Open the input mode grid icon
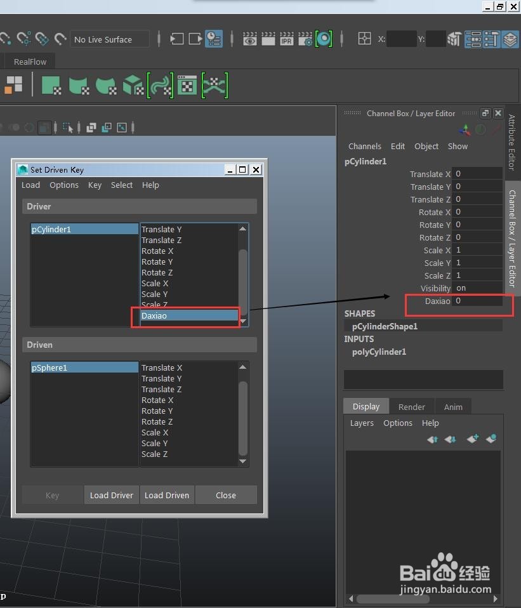The width and height of the screenshot is (521, 608). pos(364,38)
